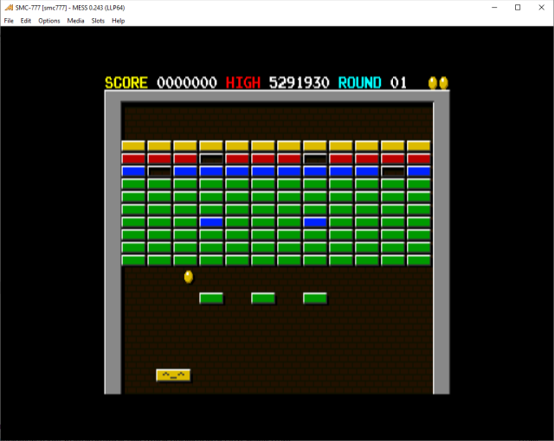The image size is (554, 441).
Task: Open the Help menu
Action: tap(118, 21)
